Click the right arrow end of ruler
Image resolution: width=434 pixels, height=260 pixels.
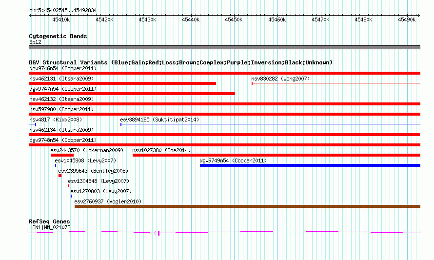coord(419,16)
